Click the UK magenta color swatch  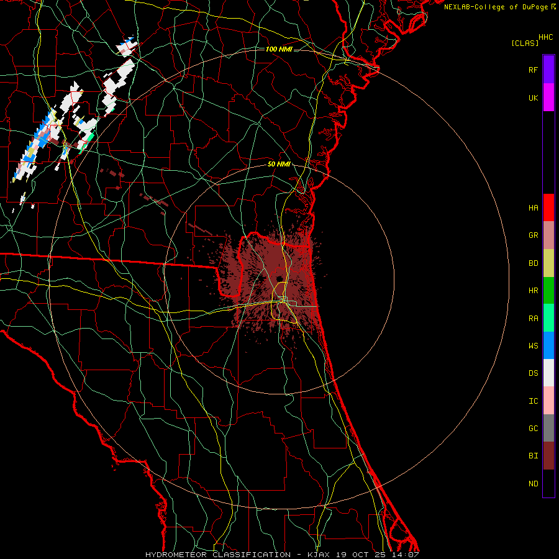(548, 98)
